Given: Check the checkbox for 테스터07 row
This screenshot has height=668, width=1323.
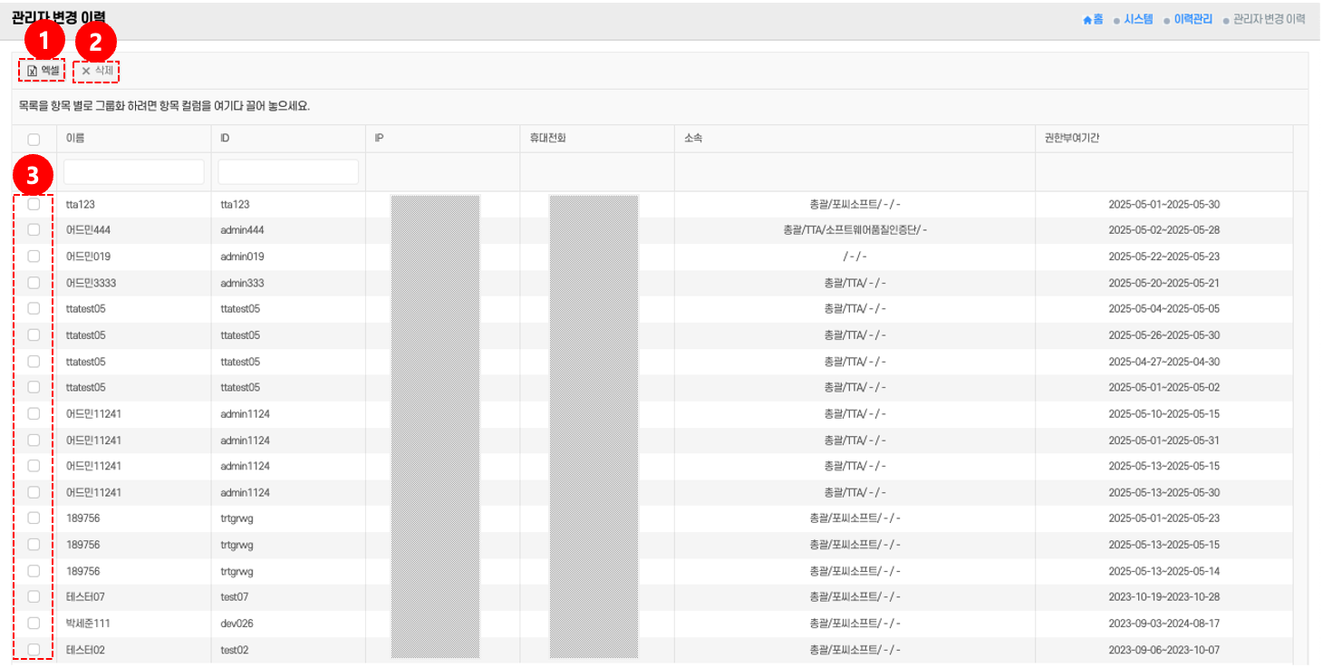Looking at the screenshot, I should point(34,596).
